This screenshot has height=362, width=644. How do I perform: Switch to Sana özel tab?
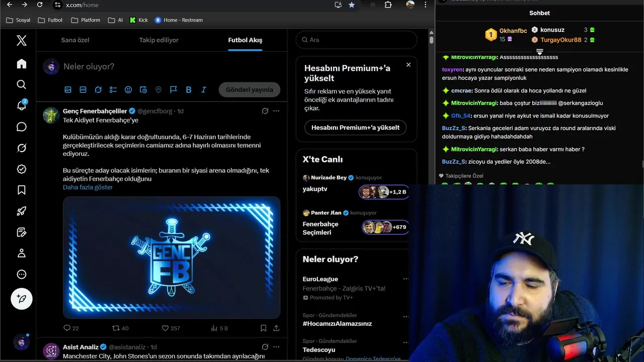click(x=75, y=40)
